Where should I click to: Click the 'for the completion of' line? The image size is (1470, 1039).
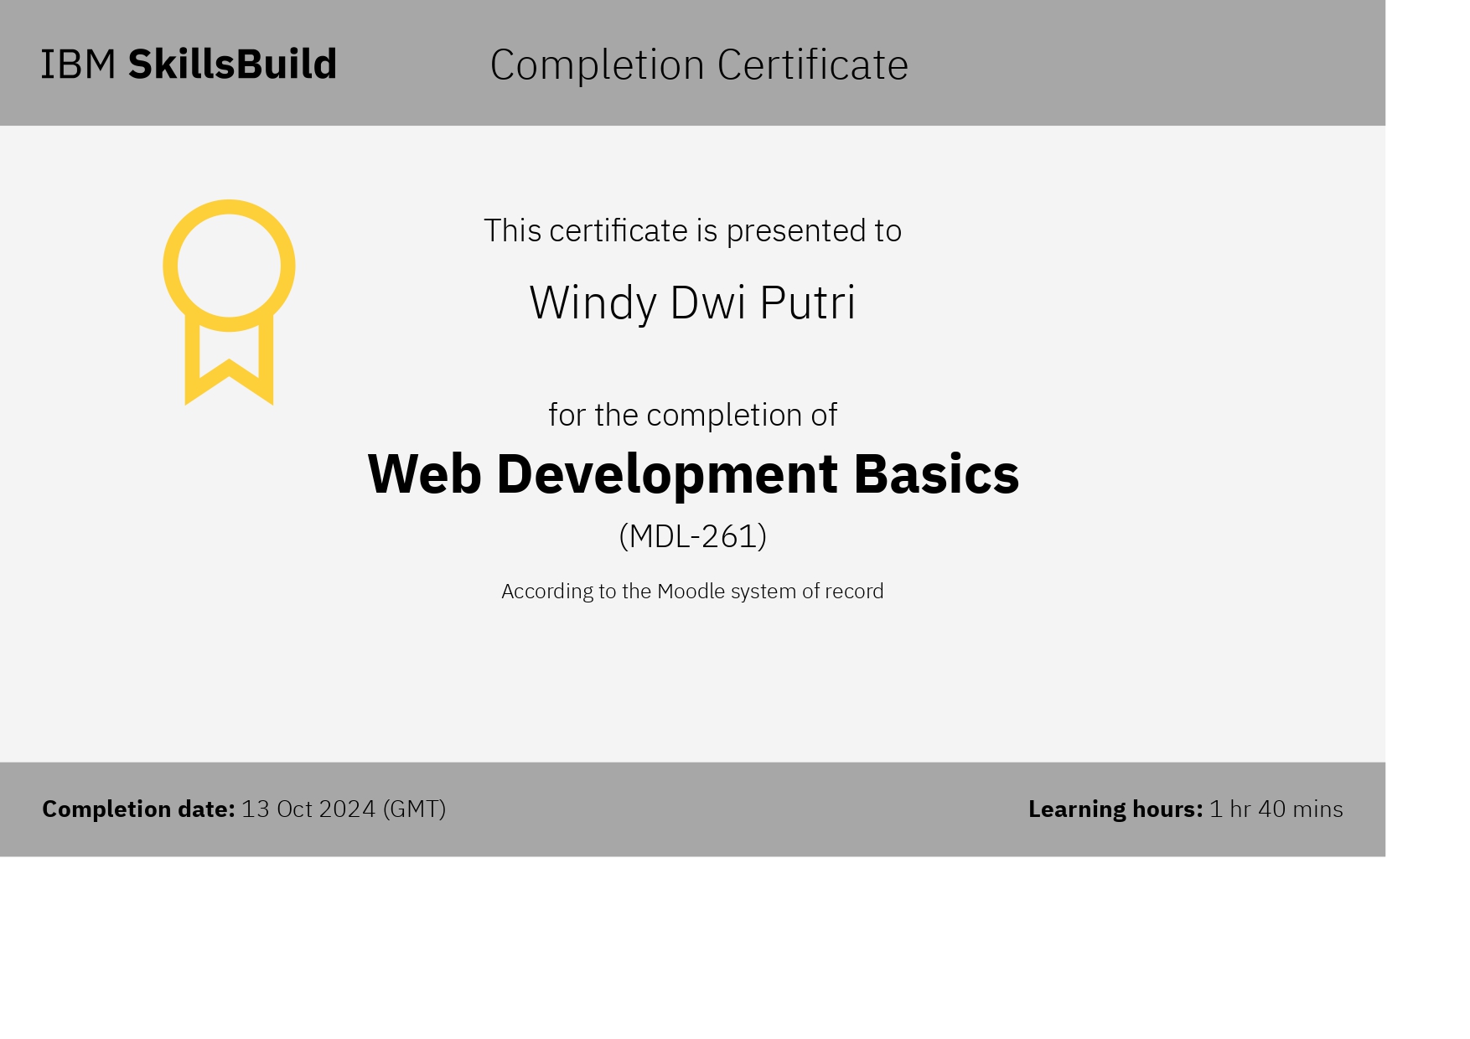pos(692,415)
